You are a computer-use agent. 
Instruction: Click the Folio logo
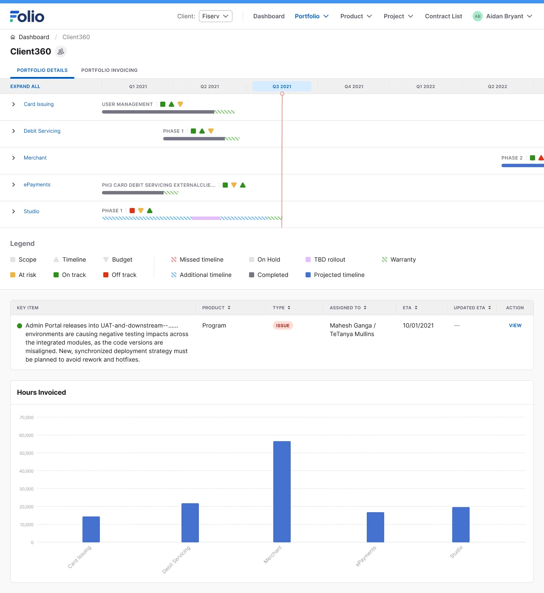27,16
